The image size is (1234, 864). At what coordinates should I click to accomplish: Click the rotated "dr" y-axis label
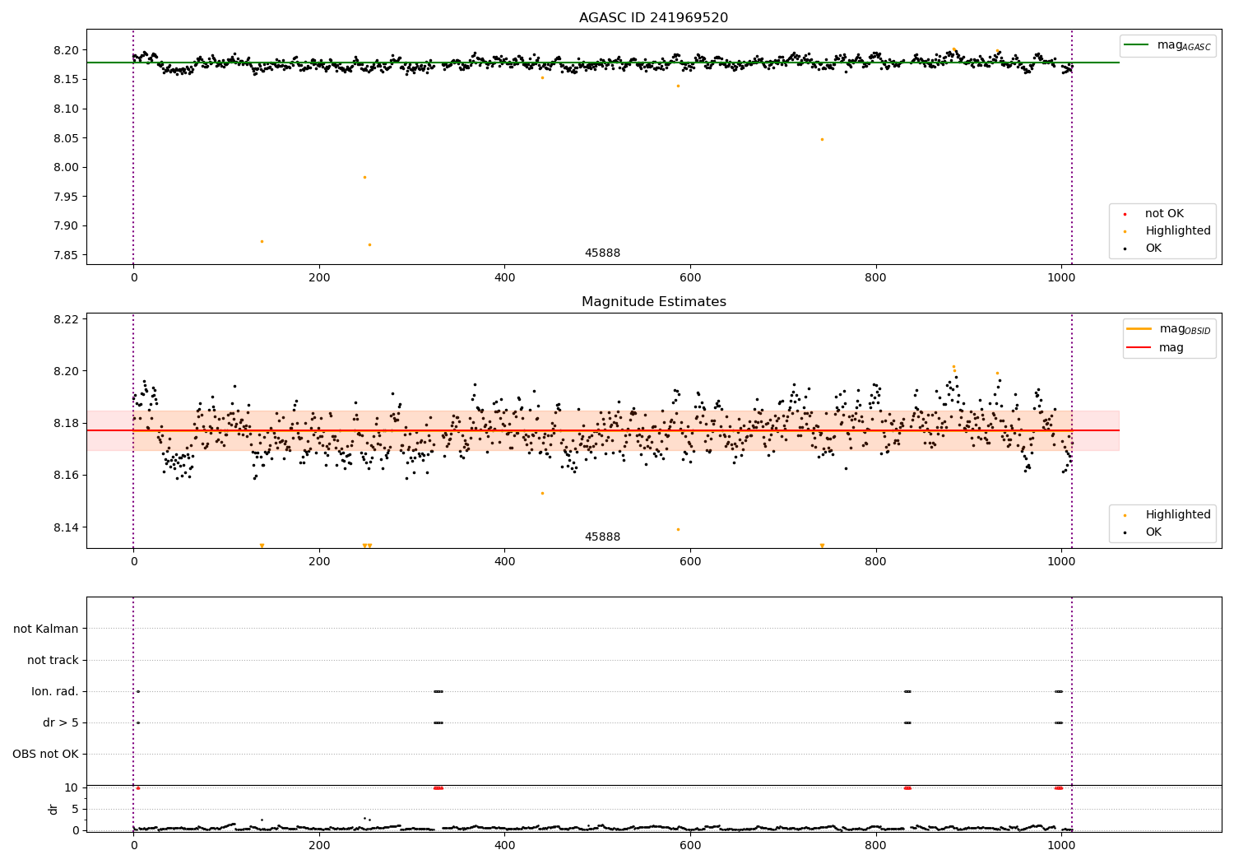pos(53,809)
